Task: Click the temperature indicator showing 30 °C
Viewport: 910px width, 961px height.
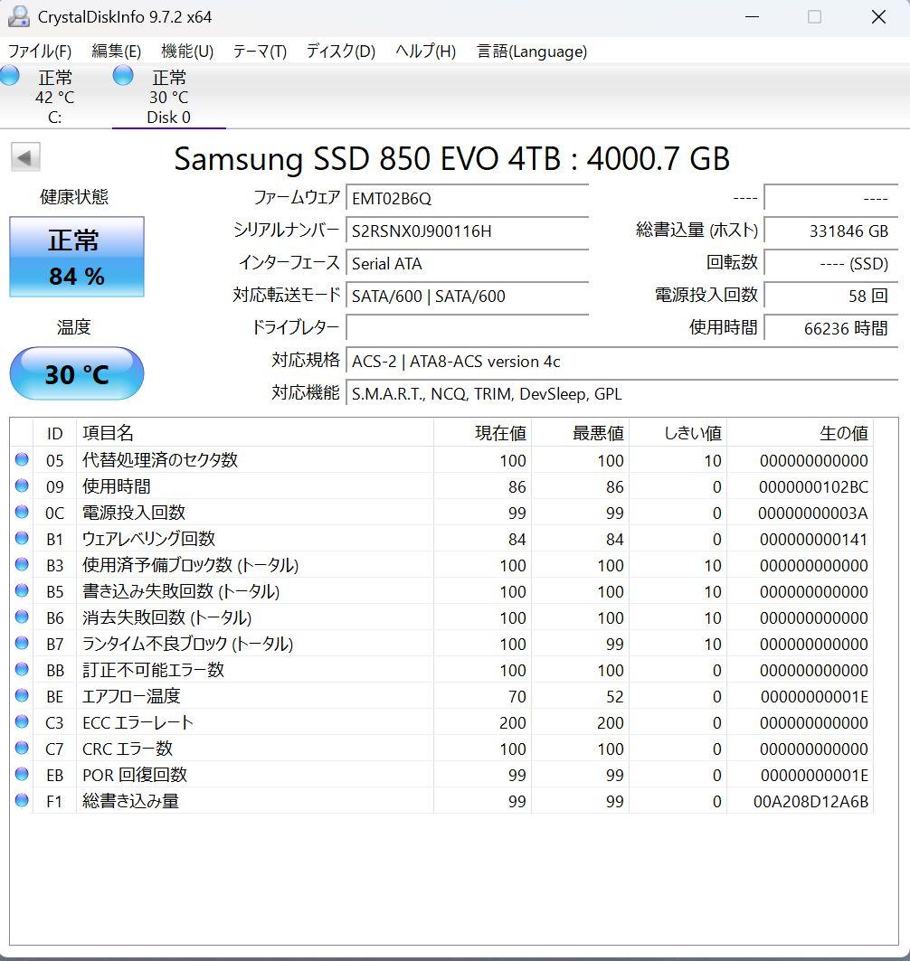Action: coord(76,372)
